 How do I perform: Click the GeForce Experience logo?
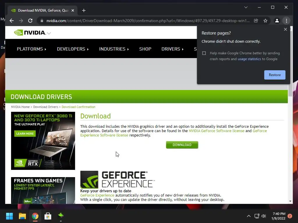(x=118, y=179)
